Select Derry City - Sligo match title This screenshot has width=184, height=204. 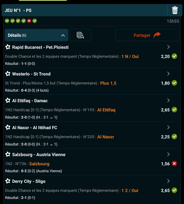point(29,181)
